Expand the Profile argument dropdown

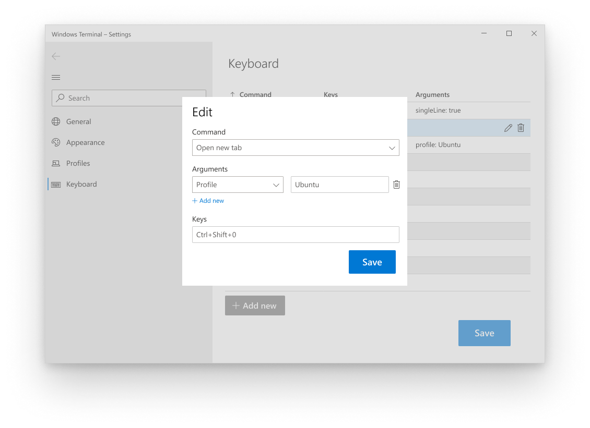coord(238,185)
